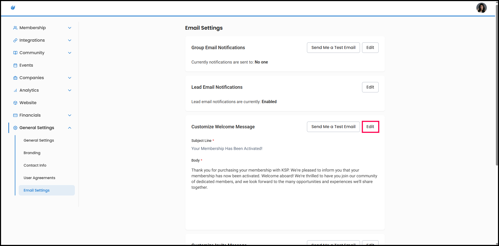Click the Membership people icon
The width and height of the screenshot is (499, 246).
click(15, 28)
